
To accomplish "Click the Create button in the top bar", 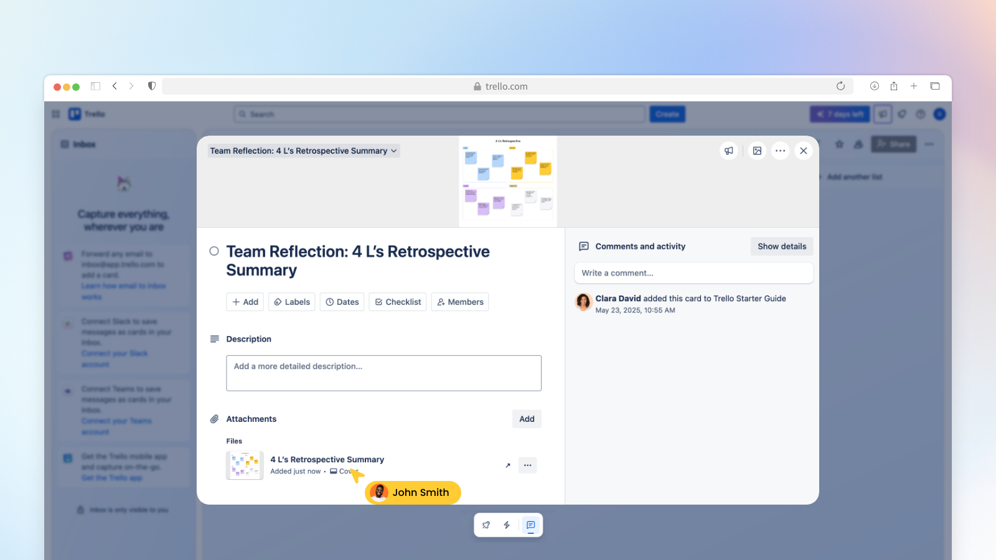I will pos(667,114).
